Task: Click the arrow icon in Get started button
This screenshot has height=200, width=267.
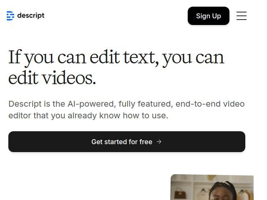Action: pyautogui.click(x=159, y=142)
